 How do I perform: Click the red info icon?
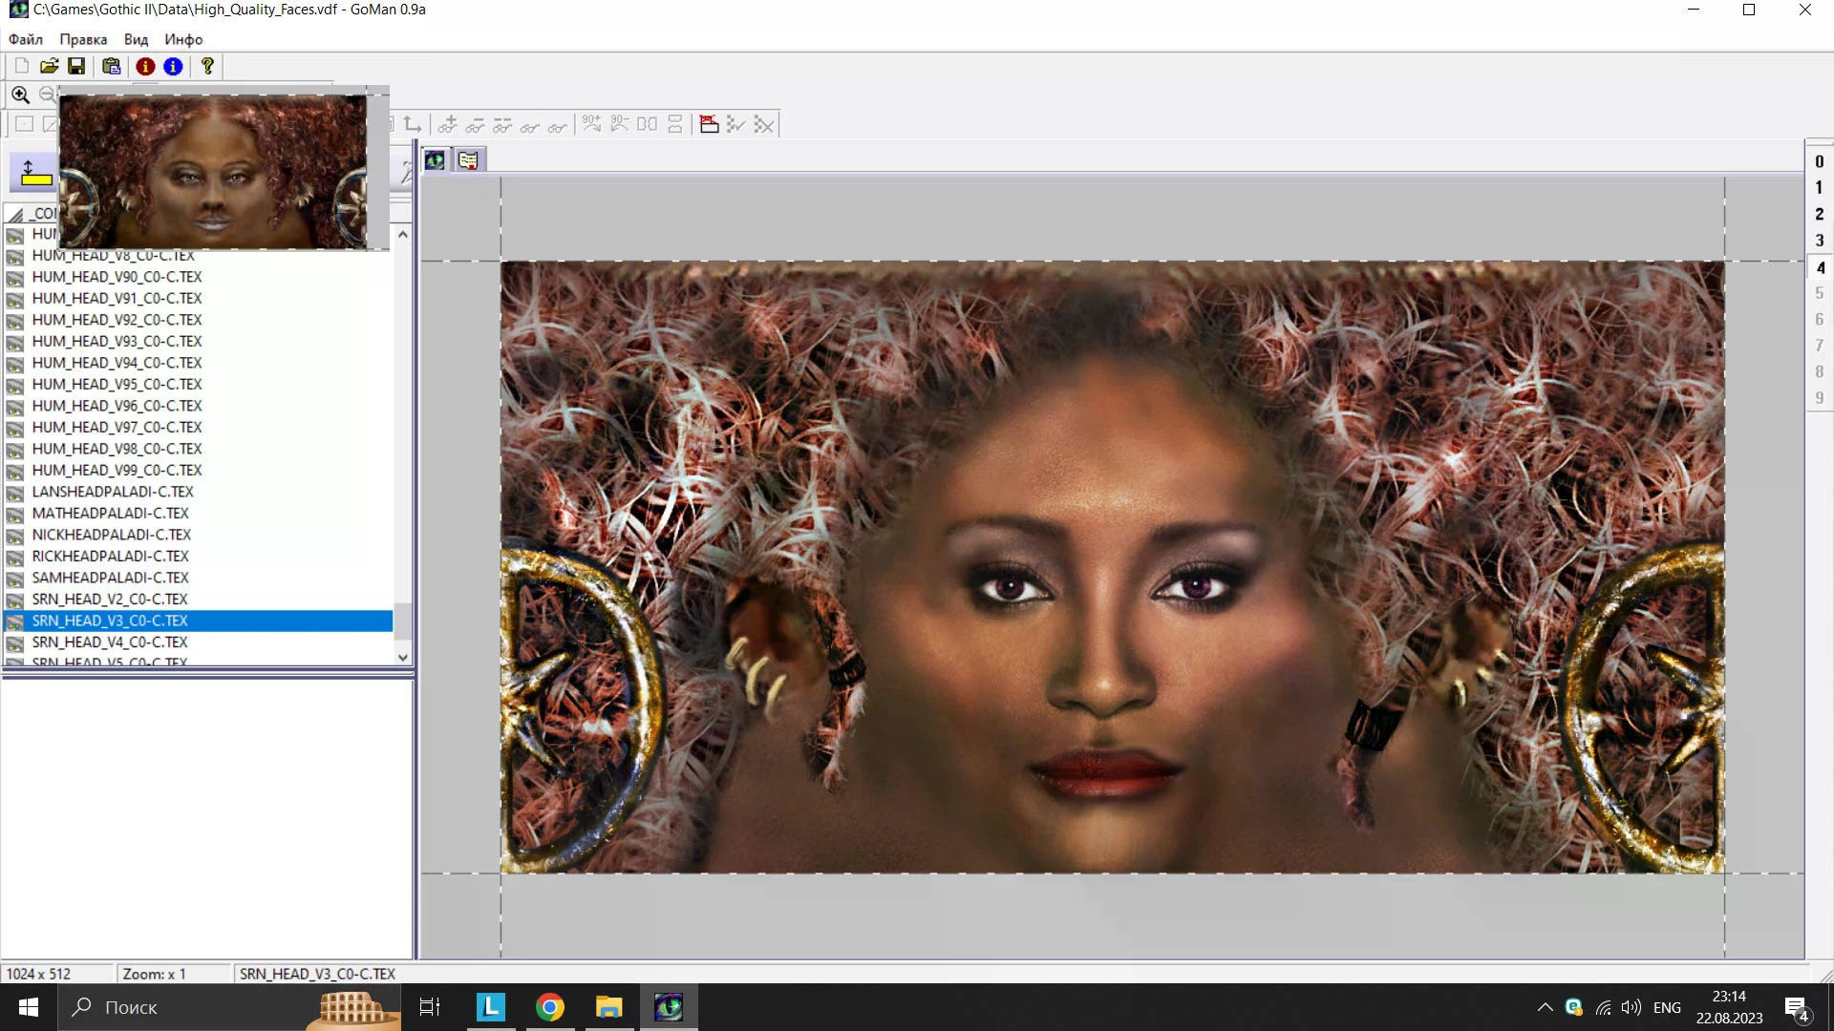(145, 66)
